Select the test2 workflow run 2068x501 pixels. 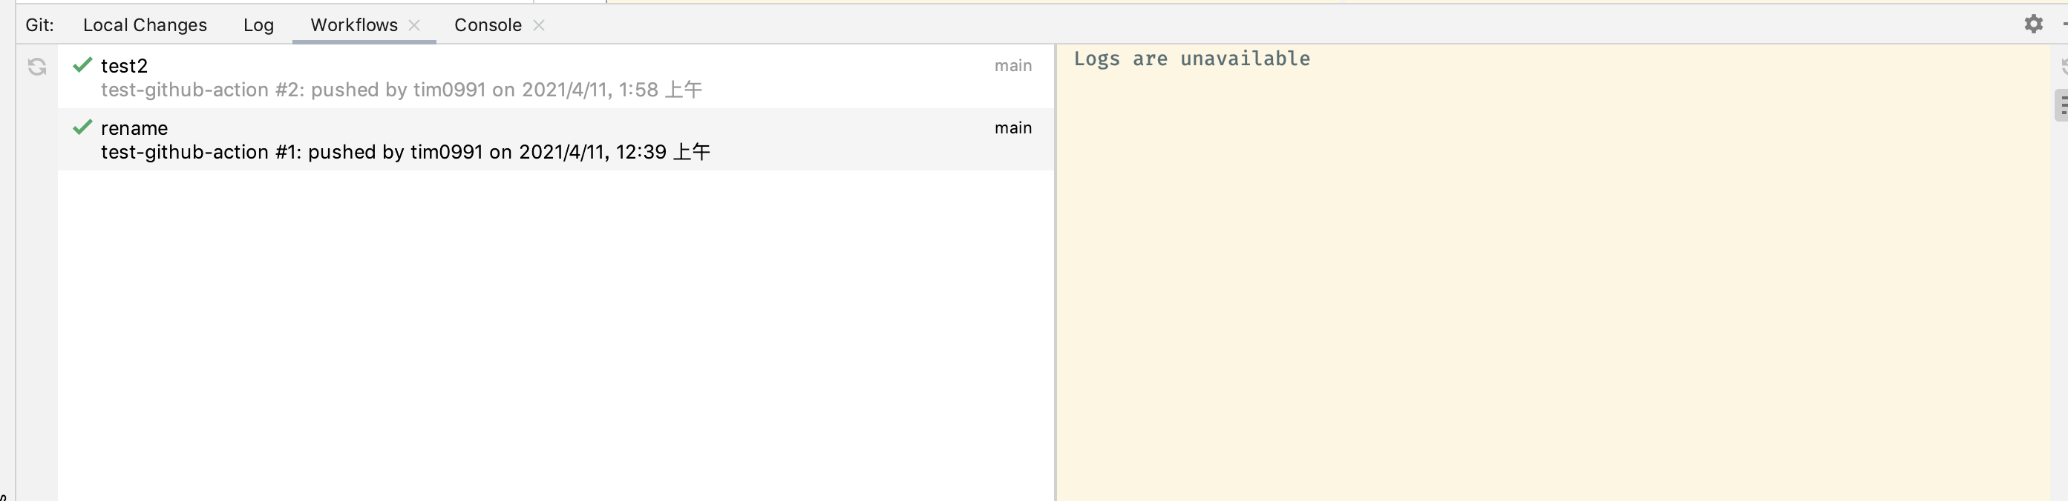(555, 77)
